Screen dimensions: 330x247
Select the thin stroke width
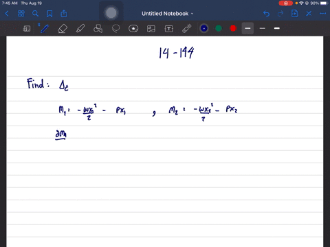tap(263, 28)
